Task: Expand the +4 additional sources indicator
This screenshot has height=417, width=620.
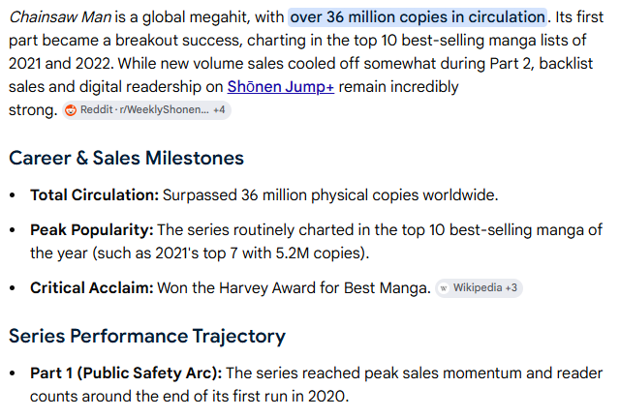Action: (x=219, y=109)
